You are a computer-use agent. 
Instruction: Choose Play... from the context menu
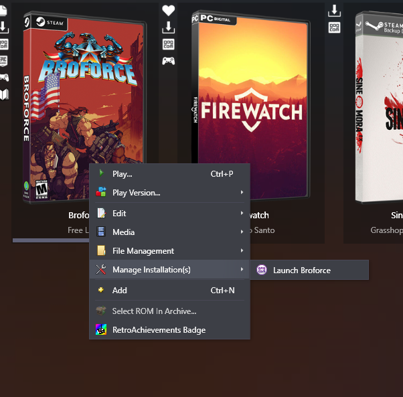pyautogui.click(x=169, y=174)
